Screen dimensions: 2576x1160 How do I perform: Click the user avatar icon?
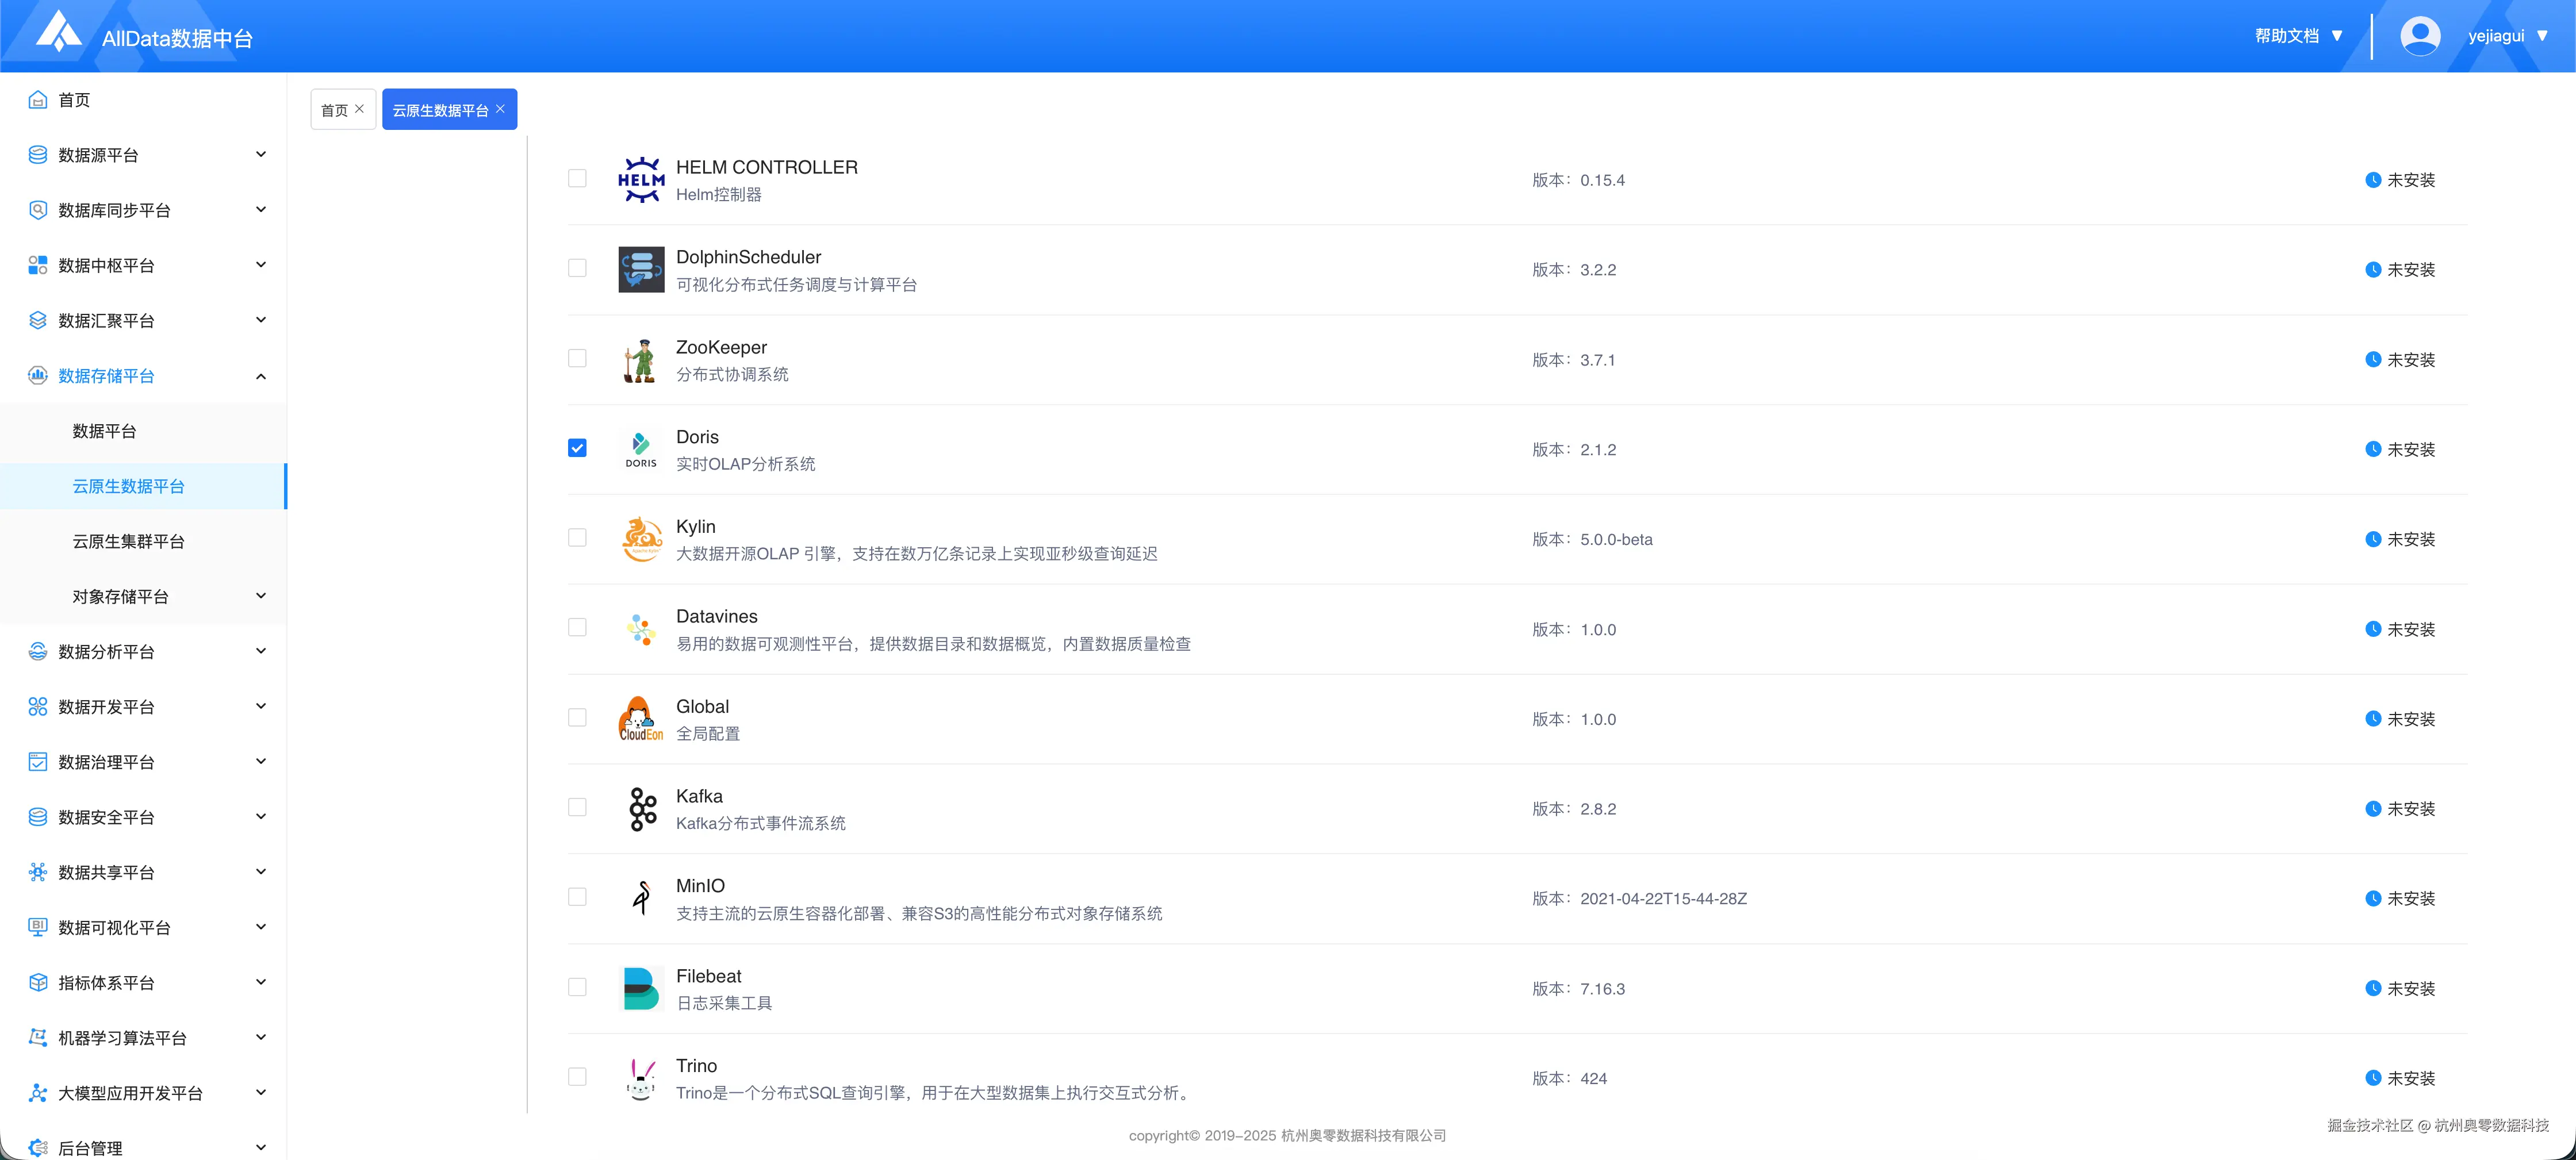point(2420,36)
